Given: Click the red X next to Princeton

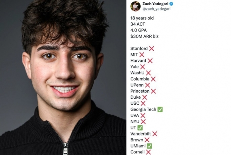Looking at the screenshot, I should 153,91.
